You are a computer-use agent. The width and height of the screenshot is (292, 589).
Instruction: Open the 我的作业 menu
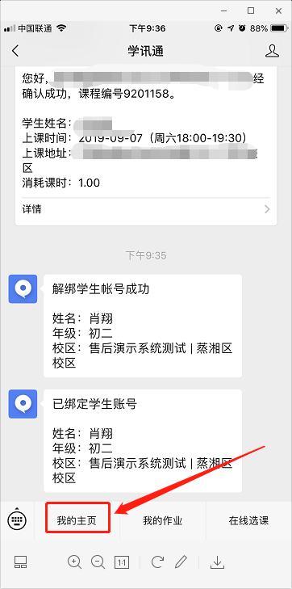(x=163, y=520)
